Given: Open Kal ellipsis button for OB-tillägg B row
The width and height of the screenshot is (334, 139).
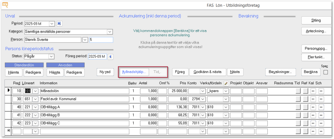Looking at the screenshot, I should 313,115.
